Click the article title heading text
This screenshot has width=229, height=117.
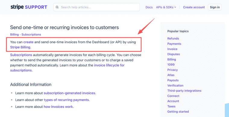click(64, 27)
